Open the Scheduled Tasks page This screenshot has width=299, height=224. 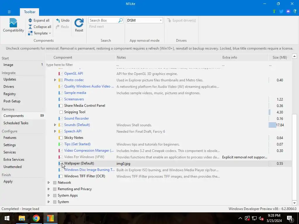(16, 123)
